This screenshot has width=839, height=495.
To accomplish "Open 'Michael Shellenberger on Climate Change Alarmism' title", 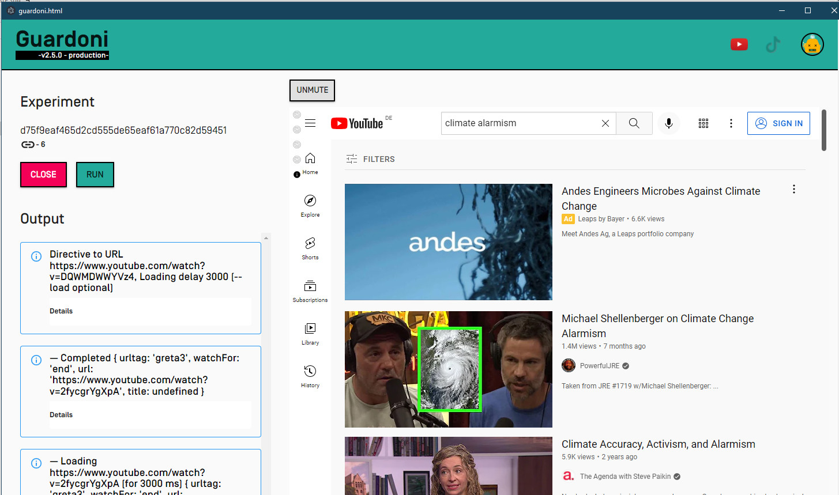I will tap(657, 326).
